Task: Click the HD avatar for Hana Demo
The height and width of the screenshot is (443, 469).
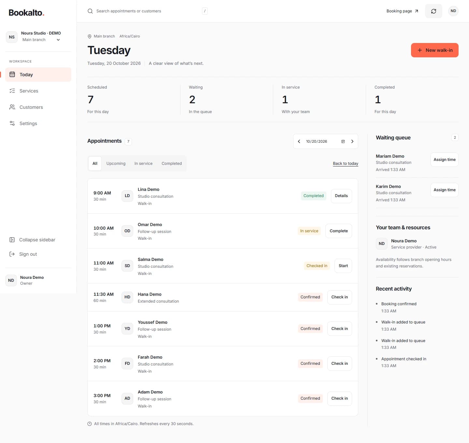Action: pos(127,297)
